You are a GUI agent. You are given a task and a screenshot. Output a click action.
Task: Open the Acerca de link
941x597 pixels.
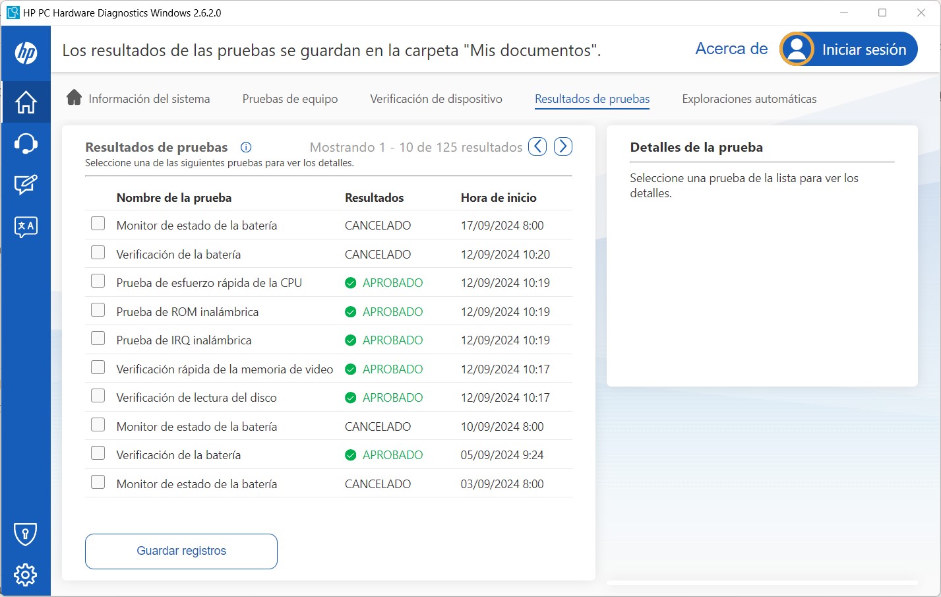point(731,48)
